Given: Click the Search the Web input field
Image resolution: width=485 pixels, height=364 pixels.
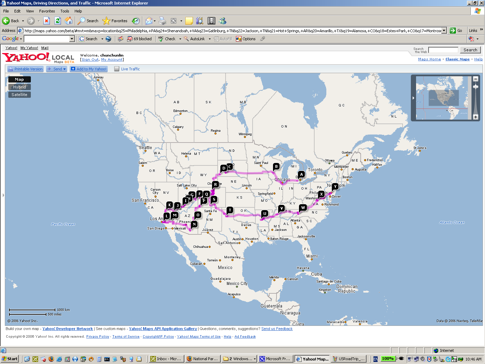Looking at the screenshot, I should tap(443, 50).
